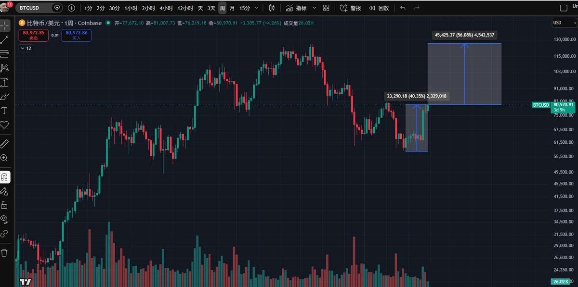The image size is (578, 287).
Task: Select the 45,425.37 (56.08%) measurement label
Action: (465, 35)
